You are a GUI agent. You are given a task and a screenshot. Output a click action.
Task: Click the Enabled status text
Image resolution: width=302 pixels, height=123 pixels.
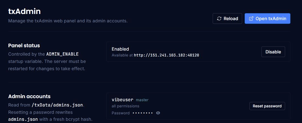[120, 49]
